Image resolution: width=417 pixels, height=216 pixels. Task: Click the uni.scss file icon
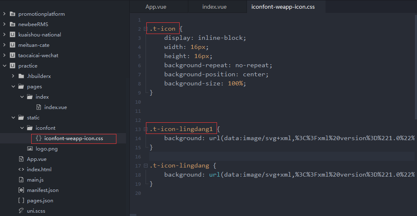coord(21,211)
